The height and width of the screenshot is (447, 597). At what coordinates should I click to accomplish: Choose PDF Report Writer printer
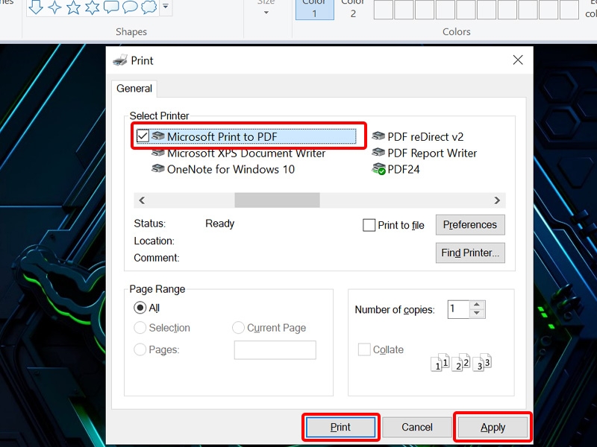(x=424, y=153)
